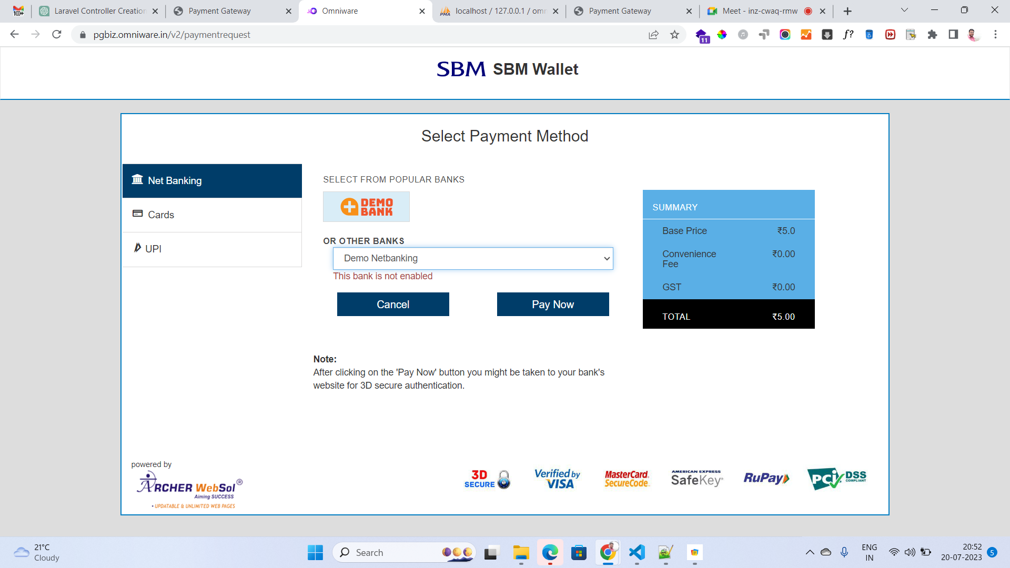Open Visual Studio Code from the taskbar

click(x=637, y=553)
